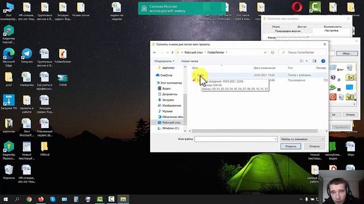Select the blue desktop icon in the icon picker

coord(349,87)
